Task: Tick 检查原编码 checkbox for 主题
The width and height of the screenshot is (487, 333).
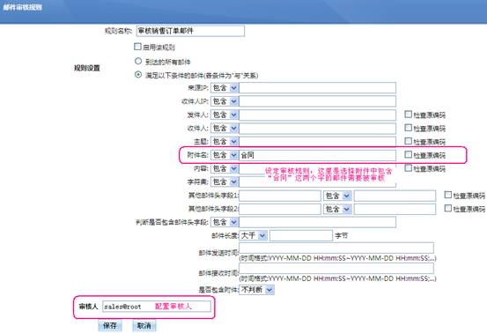Action: [x=408, y=141]
